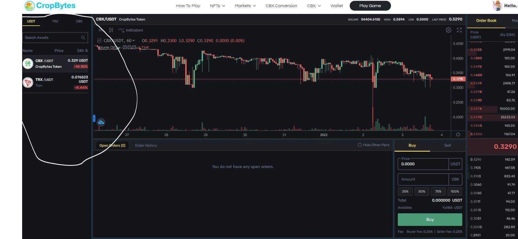This screenshot has width=518, height=239.
Task: Set amount to 75%
Action: tap(438, 191)
